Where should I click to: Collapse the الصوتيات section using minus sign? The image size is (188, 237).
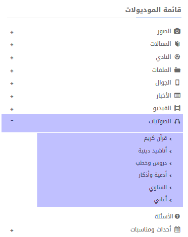(12, 120)
